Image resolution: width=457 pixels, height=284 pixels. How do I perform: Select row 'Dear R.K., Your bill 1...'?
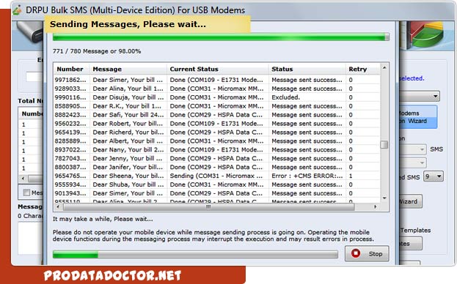217,106
